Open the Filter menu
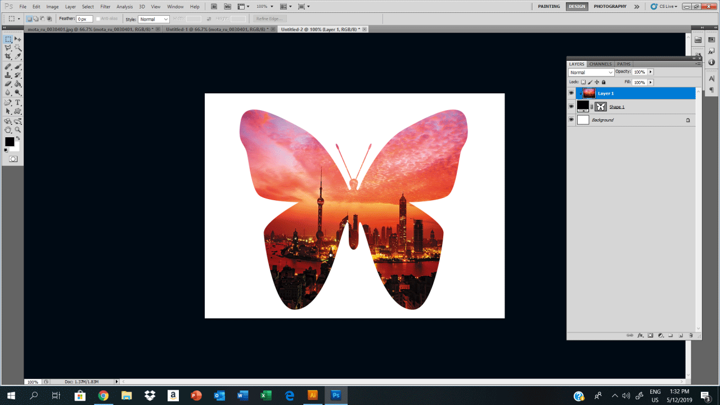Screen dimensions: 720x405 105,6
